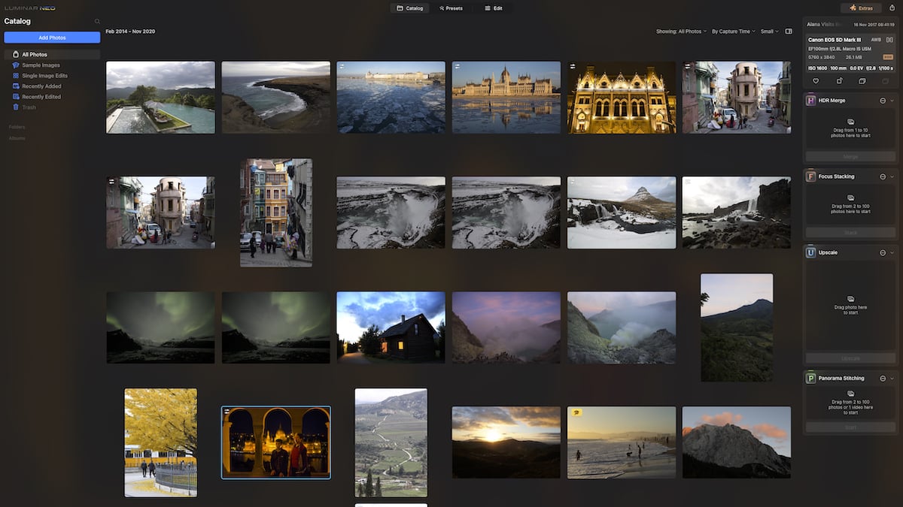Select the Kirkjufell waterfall thumbnail
The image size is (903, 507).
click(x=622, y=212)
